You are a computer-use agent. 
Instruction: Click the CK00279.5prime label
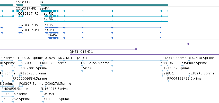58,84
